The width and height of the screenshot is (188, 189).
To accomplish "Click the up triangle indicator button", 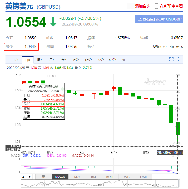I will tap(24, 177).
